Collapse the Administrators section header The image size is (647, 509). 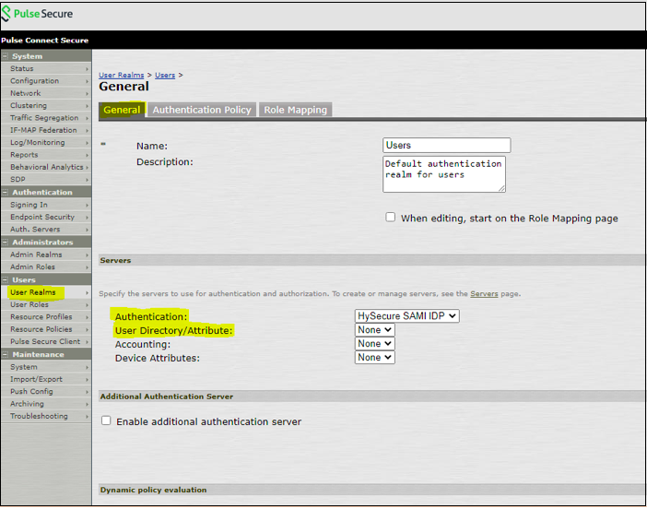[6, 242]
